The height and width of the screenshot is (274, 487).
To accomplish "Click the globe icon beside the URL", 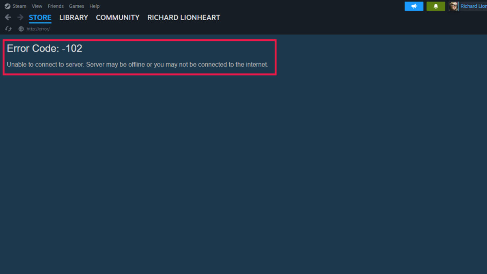I will coord(21,29).
